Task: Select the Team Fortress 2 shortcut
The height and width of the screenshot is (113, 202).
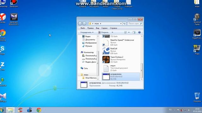Action: pos(121,59)
